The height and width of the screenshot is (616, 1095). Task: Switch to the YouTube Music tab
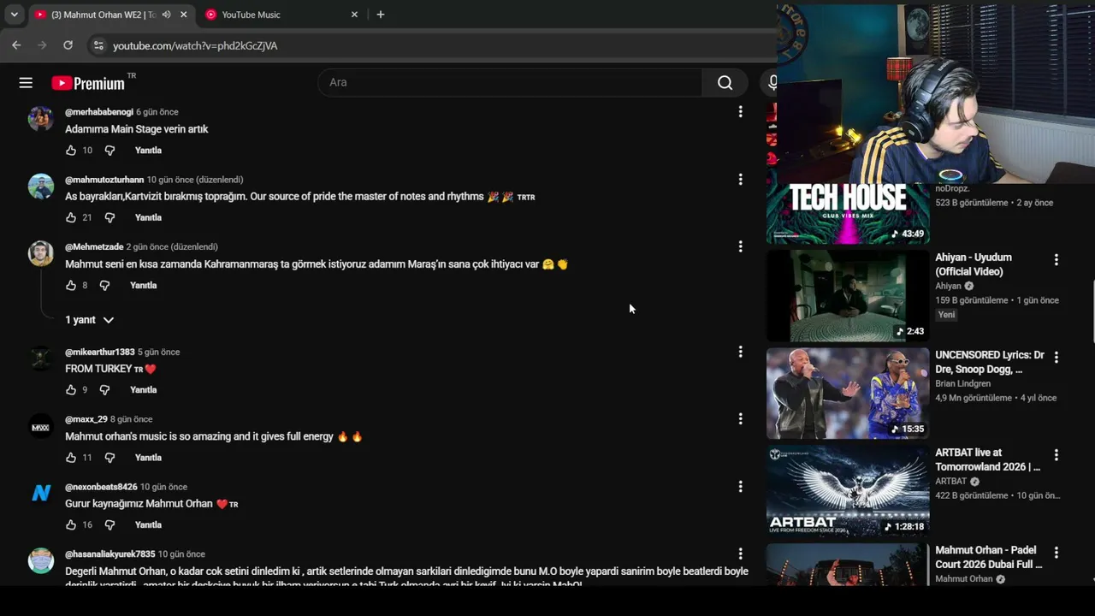(x=280, y=15)
